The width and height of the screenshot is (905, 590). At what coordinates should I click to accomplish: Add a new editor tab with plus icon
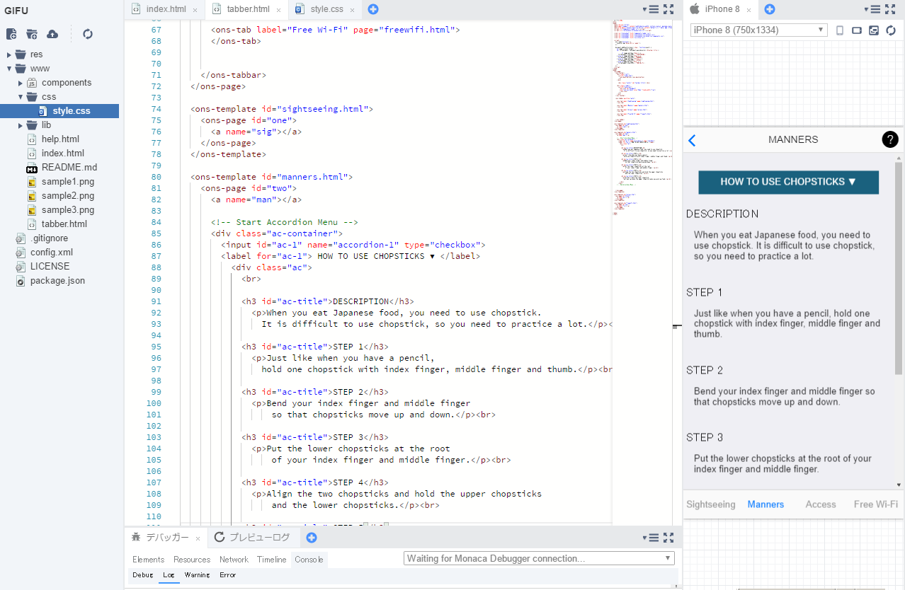373,9
